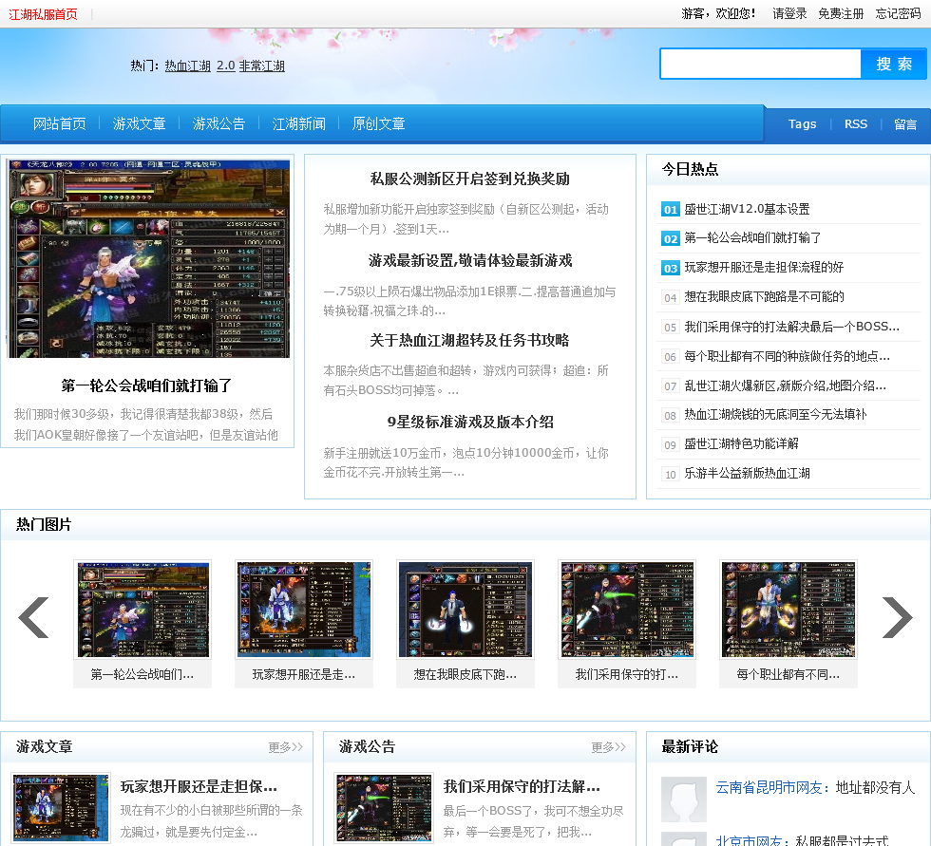Open carousel thumbnail 想在我眼皮底下跑...
Screen dimensions: 931x846
465,610
